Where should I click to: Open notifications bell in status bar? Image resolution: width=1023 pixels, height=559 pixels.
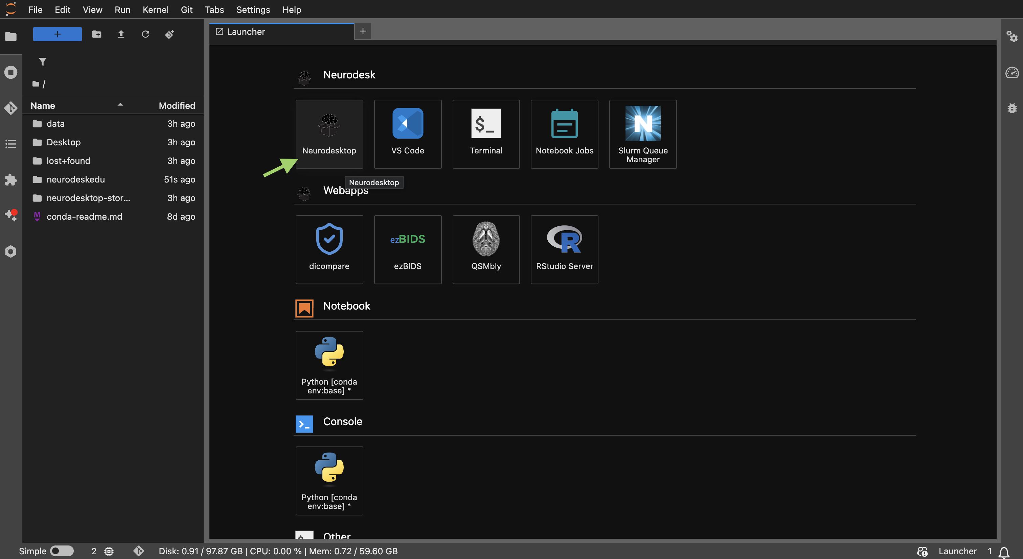1004,552
